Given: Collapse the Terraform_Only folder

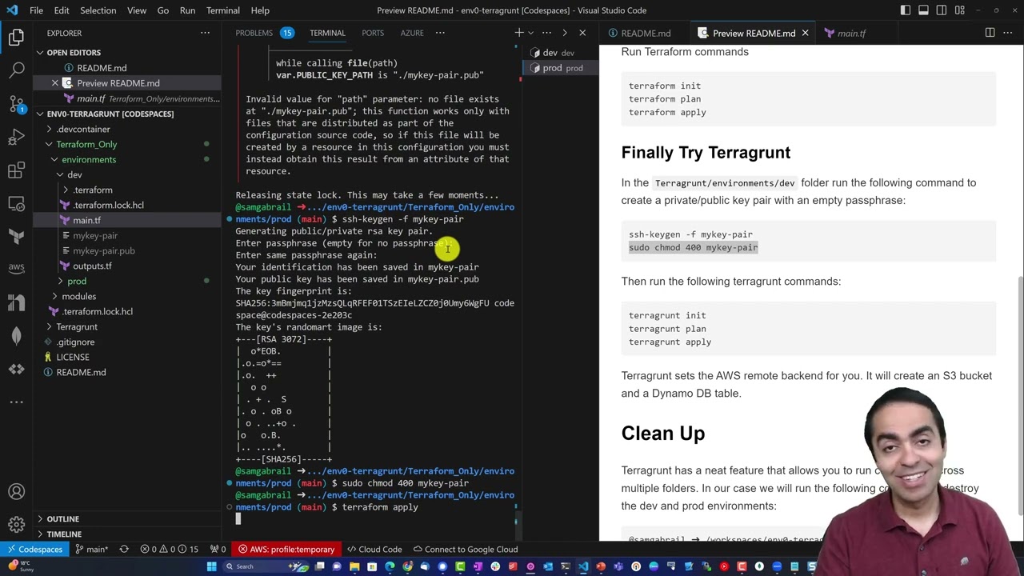Looking at the screenshot, I should [86, 144].
